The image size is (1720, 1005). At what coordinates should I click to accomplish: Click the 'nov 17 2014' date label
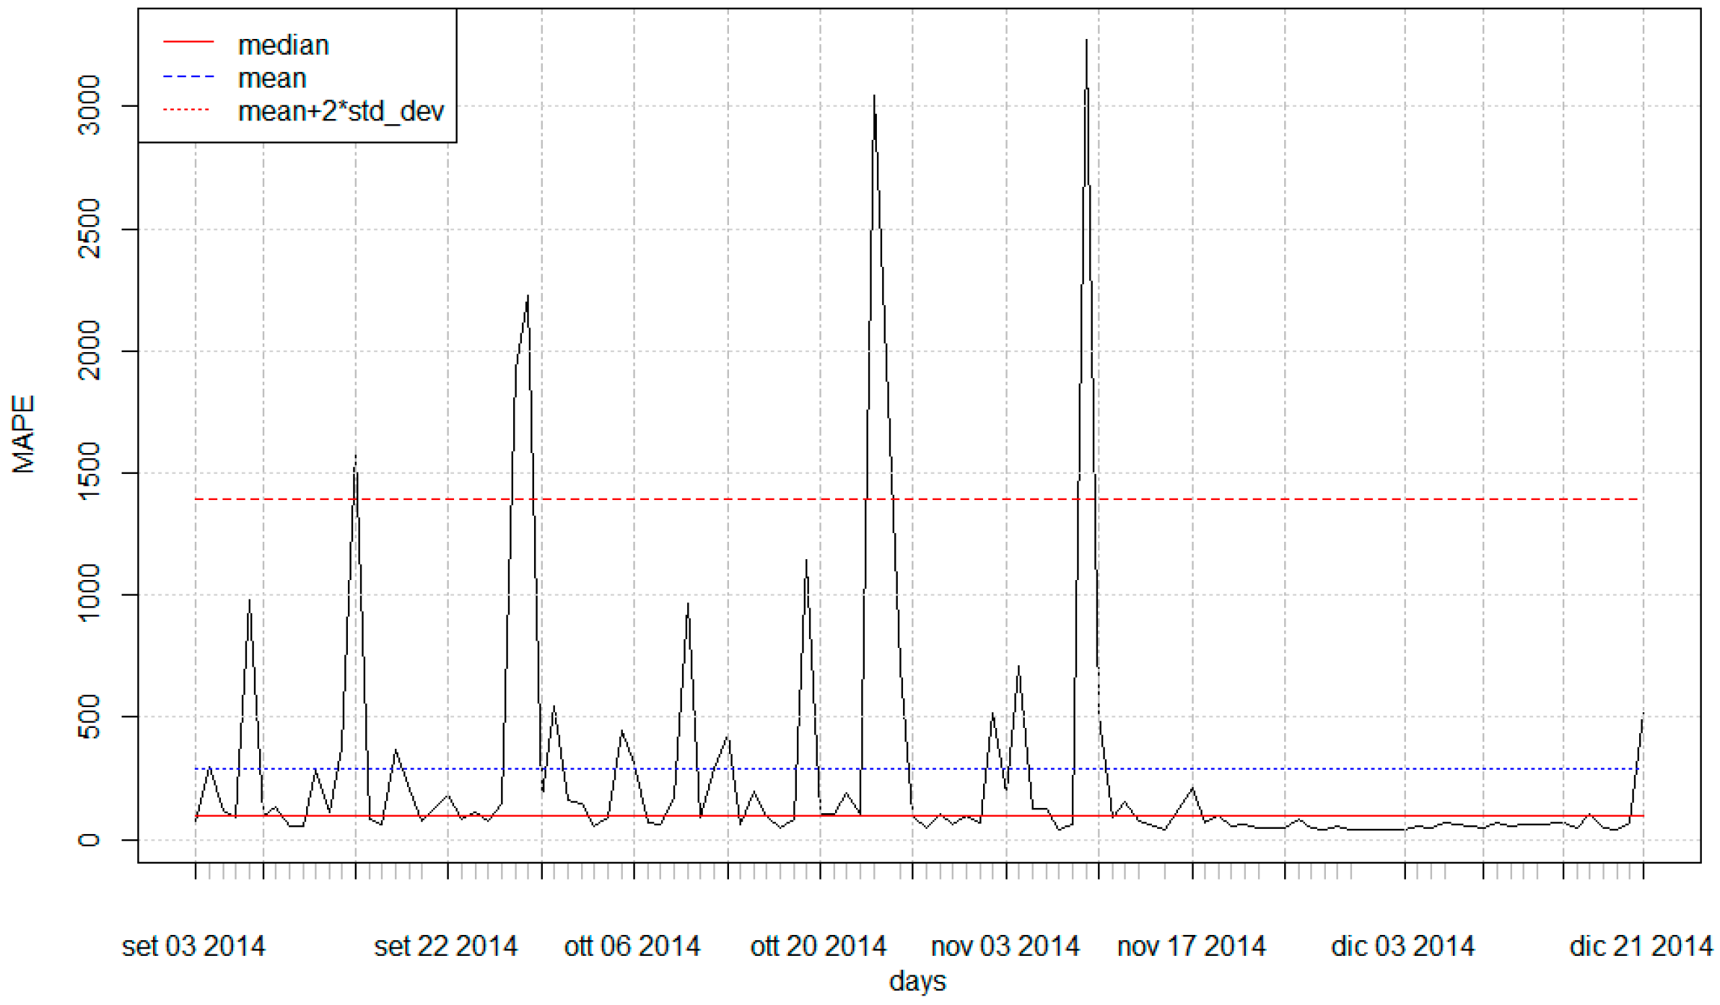click(1191, 946)
